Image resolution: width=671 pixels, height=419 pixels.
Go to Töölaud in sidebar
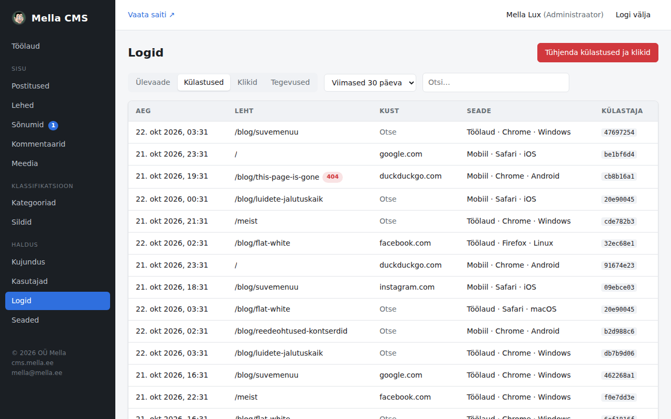[x=58, y=46]
